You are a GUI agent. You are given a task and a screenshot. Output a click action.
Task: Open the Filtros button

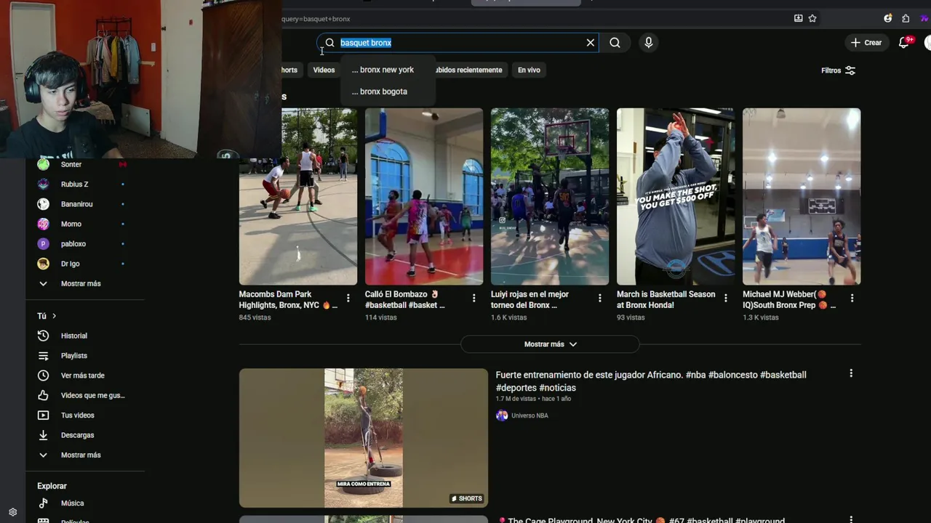(x=838, y=70)
